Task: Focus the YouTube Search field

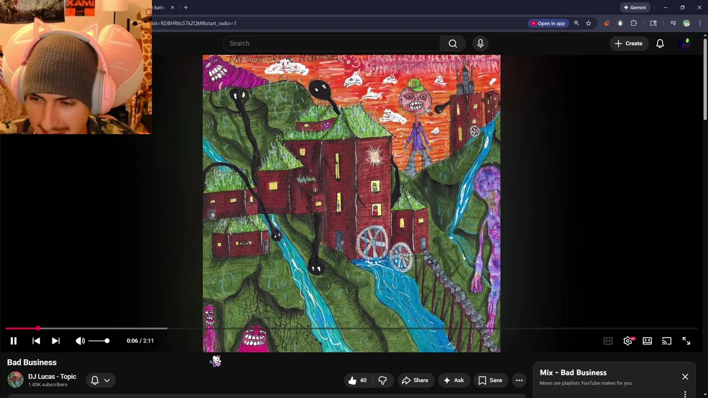Action: [x=332, y=43]
